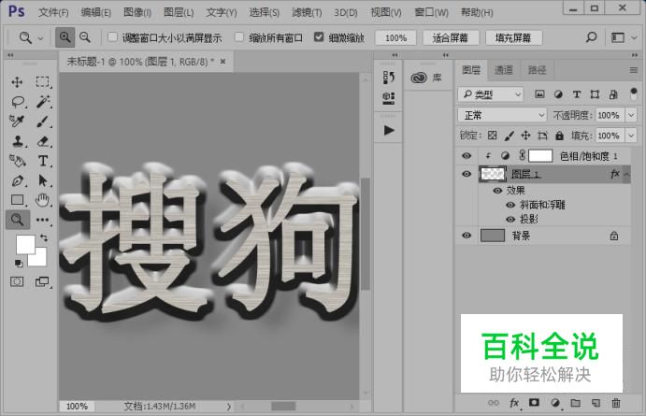Reset to default foreground/background colors

coord(18,263)
